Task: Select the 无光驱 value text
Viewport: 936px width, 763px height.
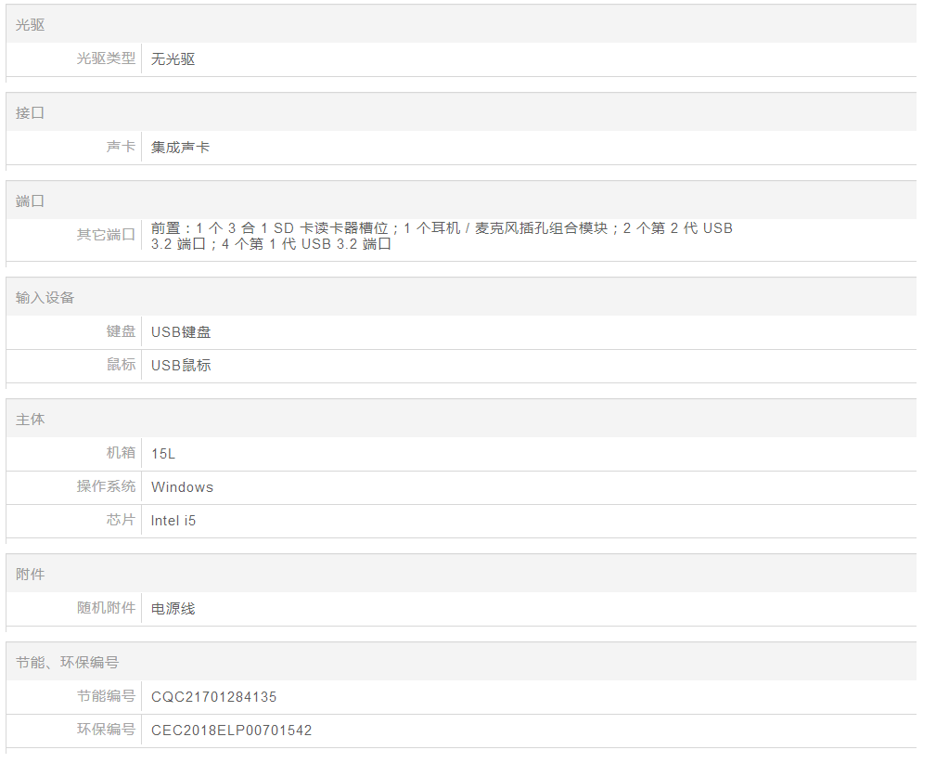Action: tap(173, 59)
